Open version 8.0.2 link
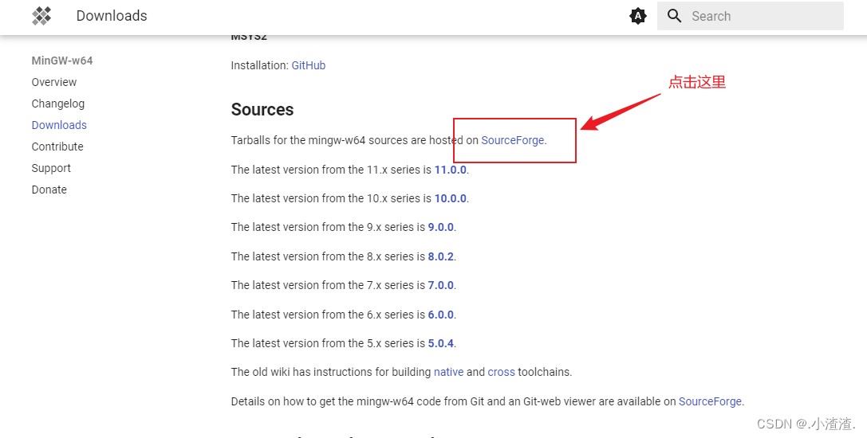Viewport: 867px width, 438px height. pos(441,256)
